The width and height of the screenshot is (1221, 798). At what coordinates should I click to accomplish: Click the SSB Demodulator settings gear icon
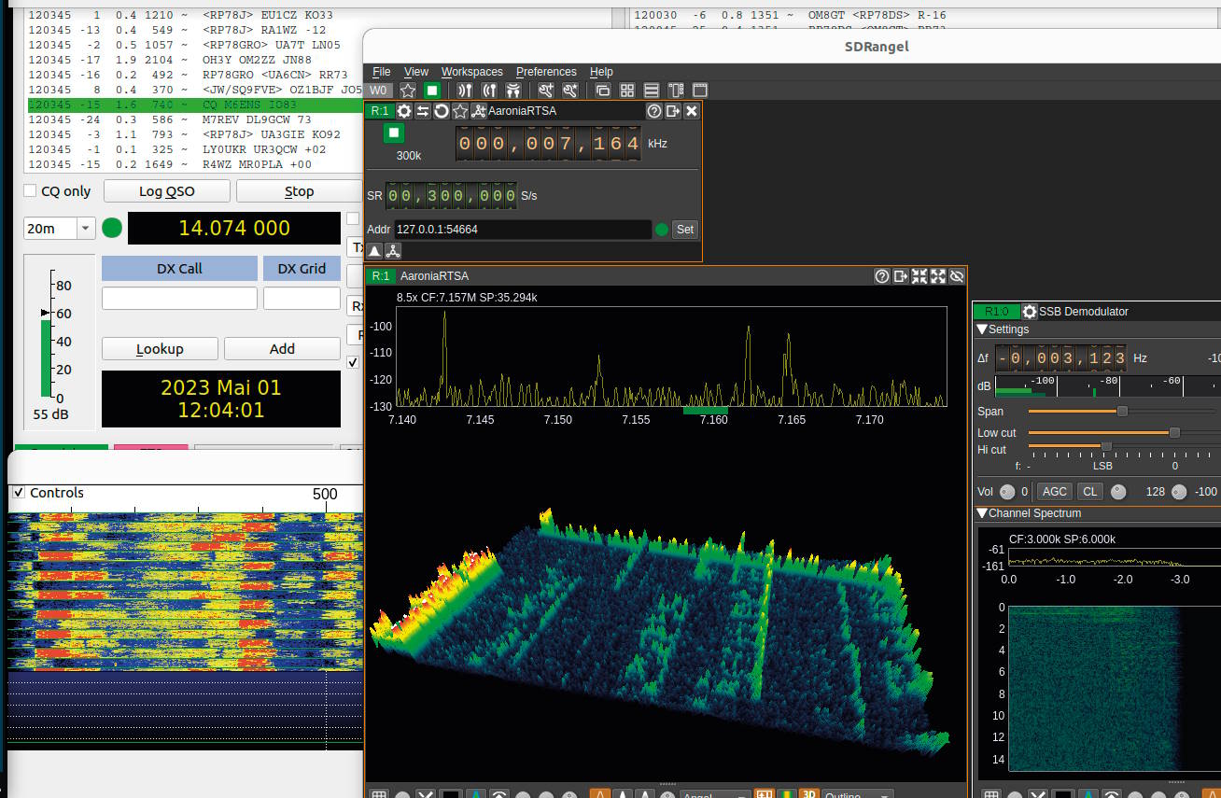click(1030, 312)
